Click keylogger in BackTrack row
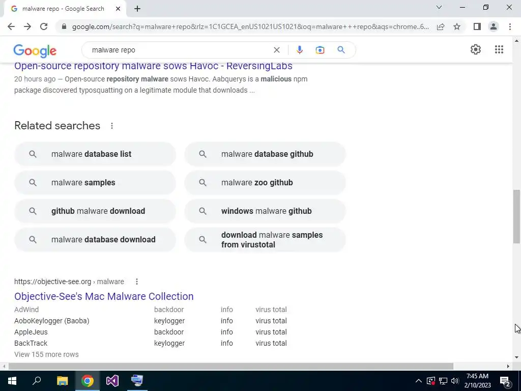The height and width of the screenshot is (391, 521). click(169, 343)
